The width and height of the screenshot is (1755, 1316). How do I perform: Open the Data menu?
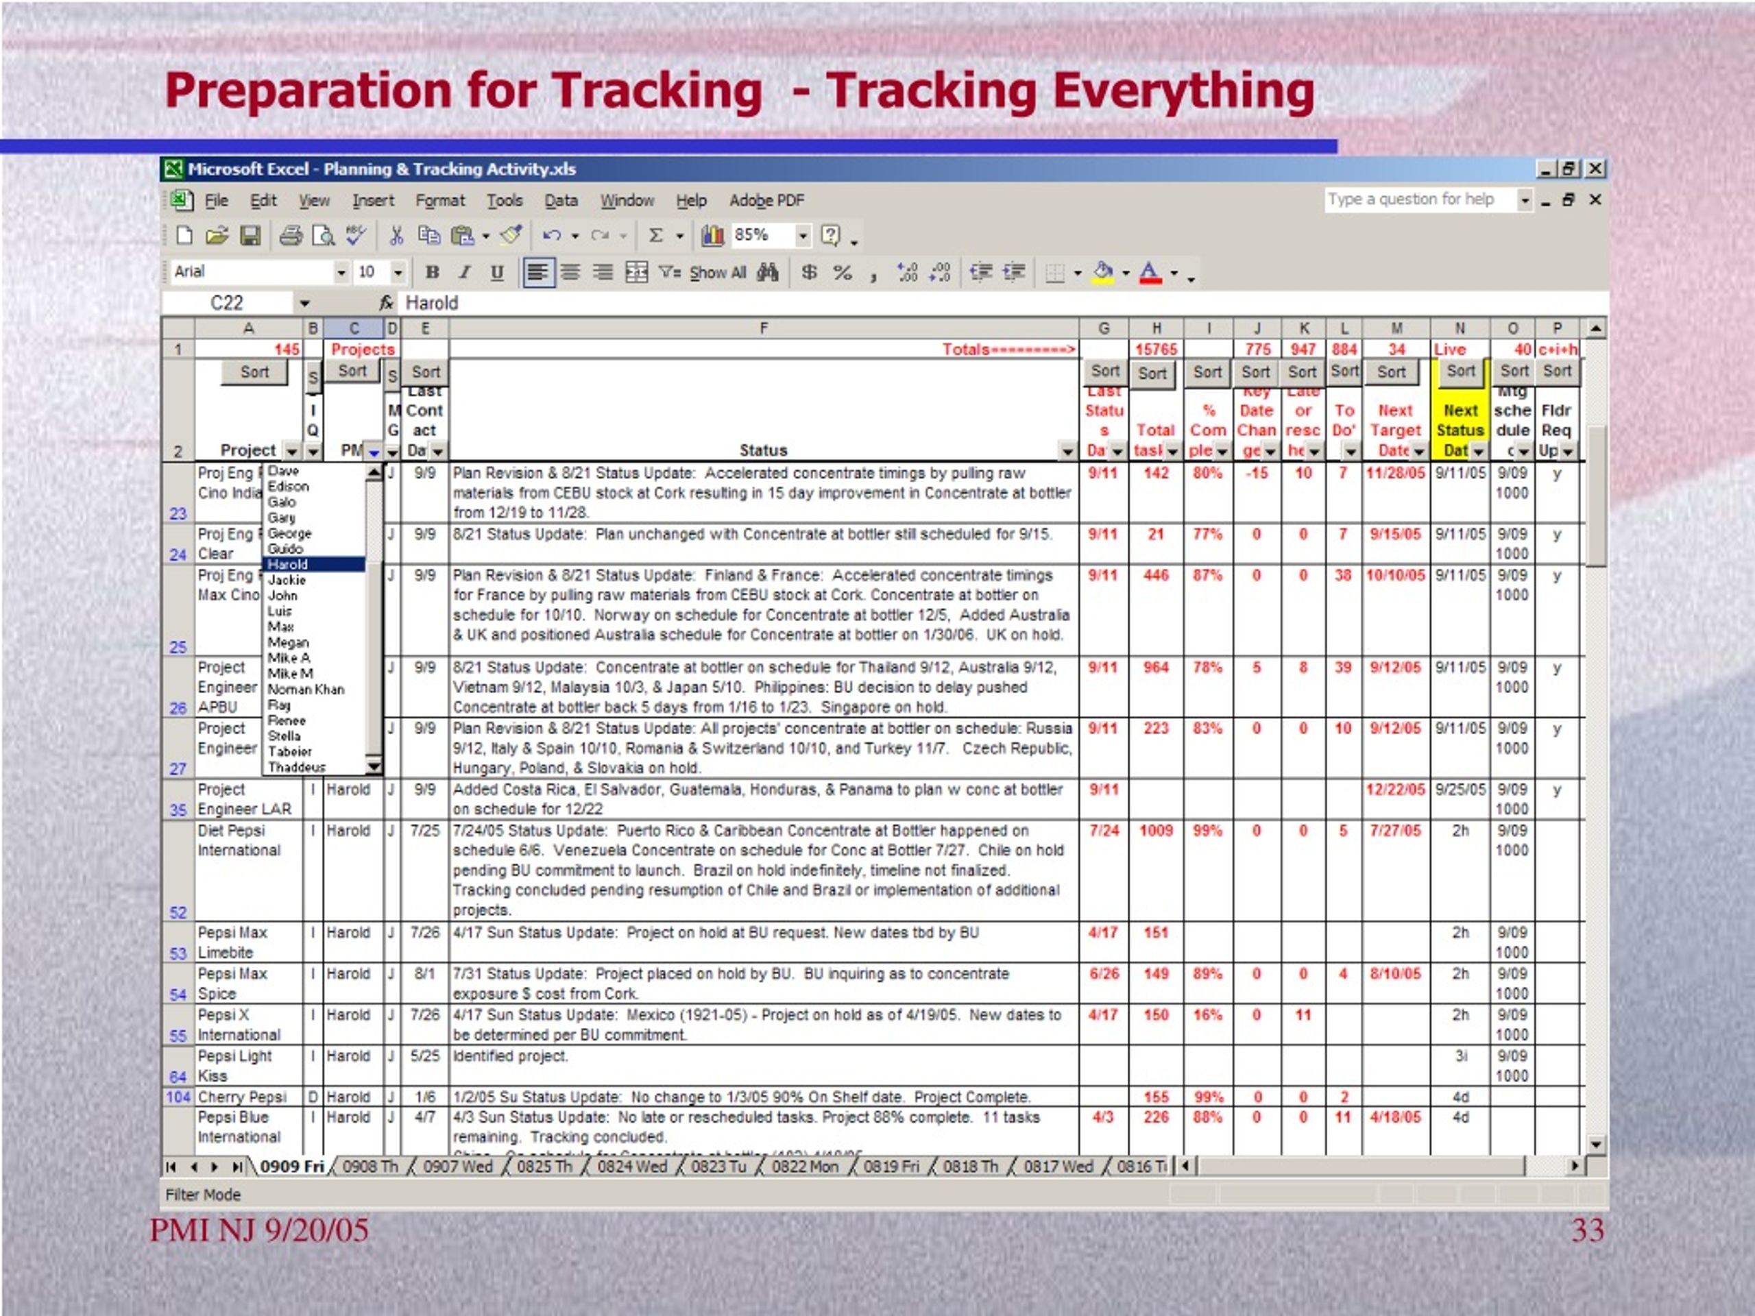[x=561, y=201]
